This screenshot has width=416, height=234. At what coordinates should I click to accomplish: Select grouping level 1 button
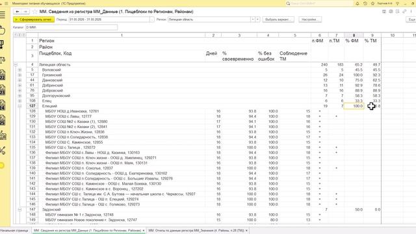[x=16, y=35]
